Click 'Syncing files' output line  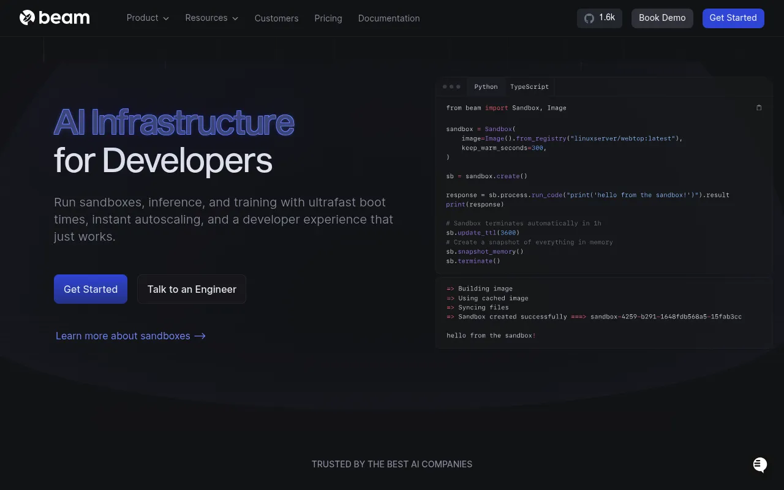478,307
